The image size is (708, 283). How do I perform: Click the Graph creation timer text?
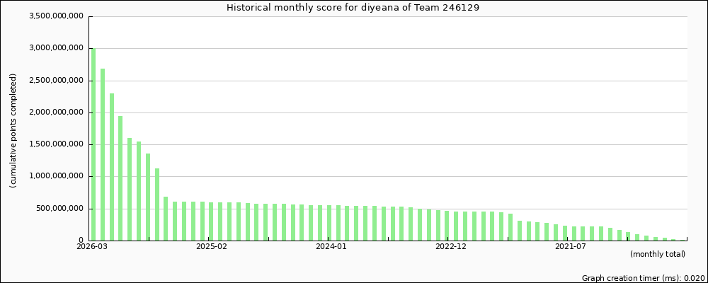[x=643, y=278]
